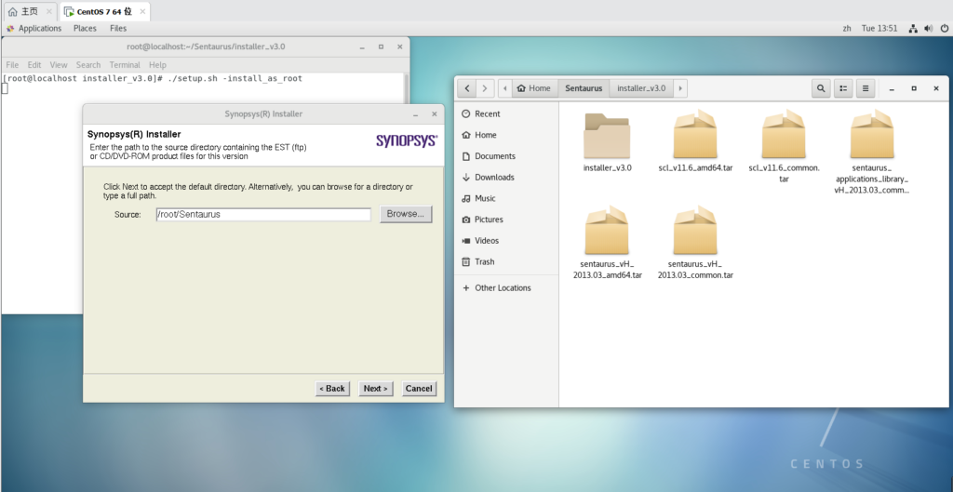Go back in file manager
The image size is (953, 492).
click(467, 88)
